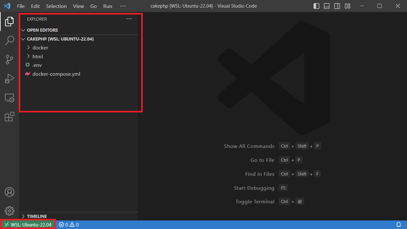
Task: Toggle the secondary sidebar icon
Action: tap(337, 6)
